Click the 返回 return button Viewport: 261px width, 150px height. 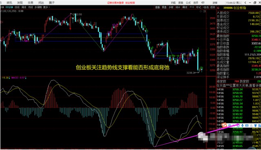(212, 7)
